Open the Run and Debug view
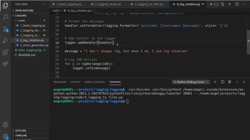 point(5,40)
